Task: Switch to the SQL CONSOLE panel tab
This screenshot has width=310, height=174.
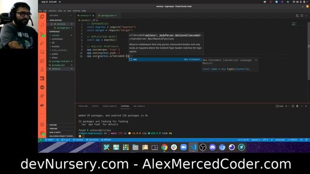Action: coord(139,106)
